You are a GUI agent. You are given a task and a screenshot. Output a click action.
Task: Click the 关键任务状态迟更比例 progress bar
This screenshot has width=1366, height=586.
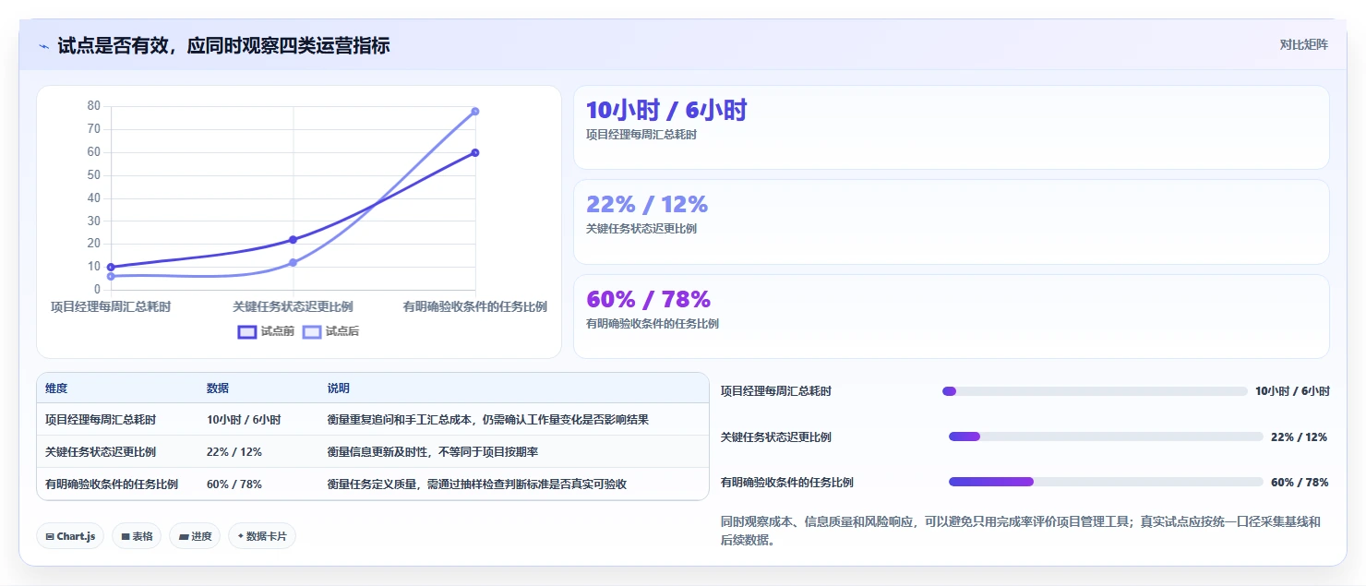pos(1106,437)
